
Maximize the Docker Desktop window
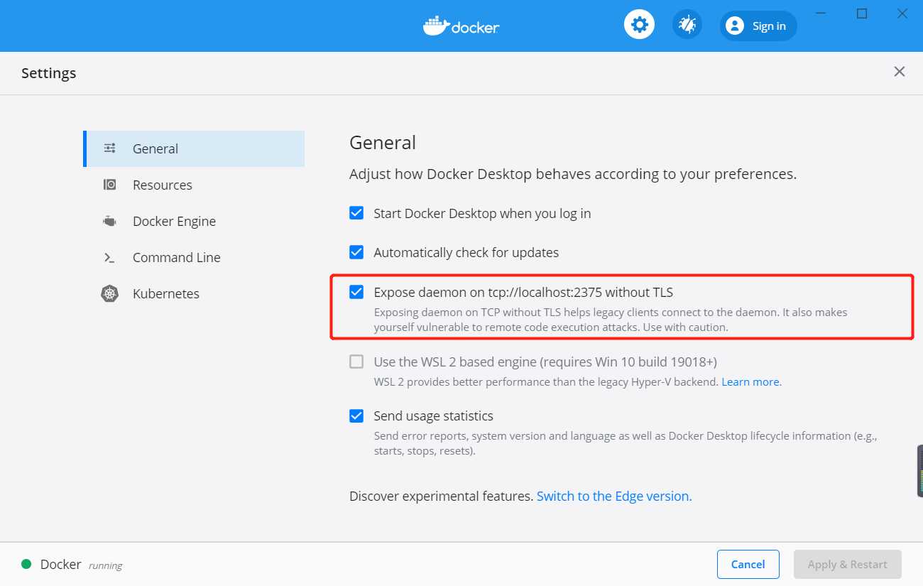(862, 13)
